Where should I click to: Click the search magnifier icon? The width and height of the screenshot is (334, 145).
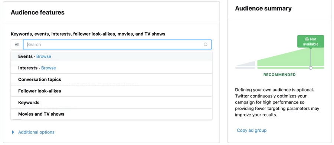[x=206, y=45]
